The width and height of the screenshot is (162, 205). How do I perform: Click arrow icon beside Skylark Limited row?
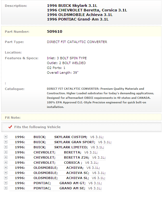point(6,147)
